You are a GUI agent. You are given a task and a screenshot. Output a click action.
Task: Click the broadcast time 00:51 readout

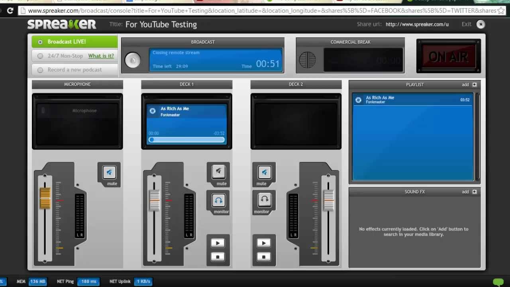pos(268,64)
